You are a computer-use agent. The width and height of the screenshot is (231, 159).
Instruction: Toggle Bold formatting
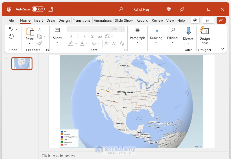coord(71,36)
